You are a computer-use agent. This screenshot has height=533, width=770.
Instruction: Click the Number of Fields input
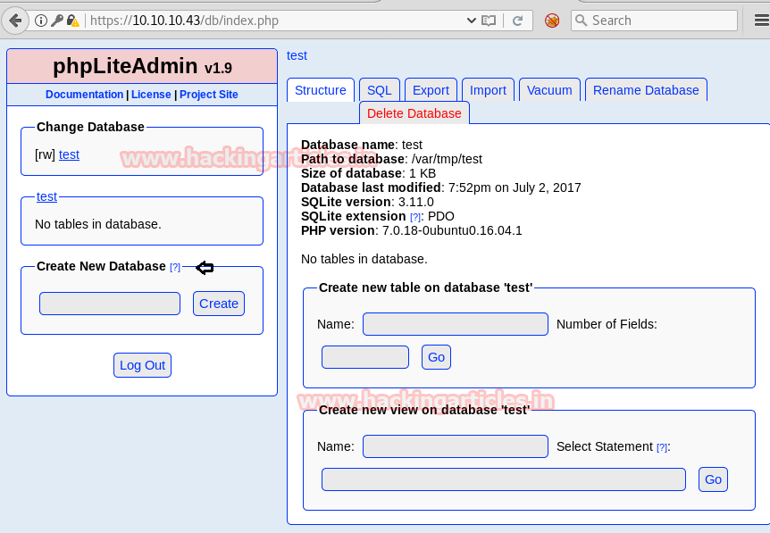click(364, 357)
